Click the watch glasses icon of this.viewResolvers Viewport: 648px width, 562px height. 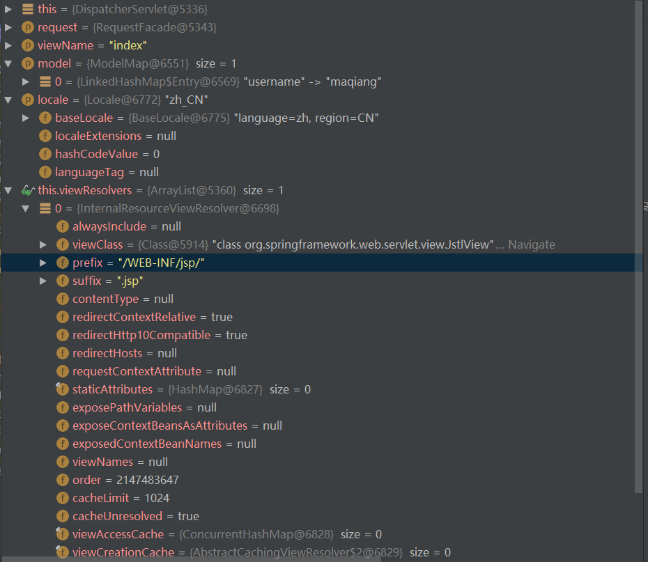[28, 190]
